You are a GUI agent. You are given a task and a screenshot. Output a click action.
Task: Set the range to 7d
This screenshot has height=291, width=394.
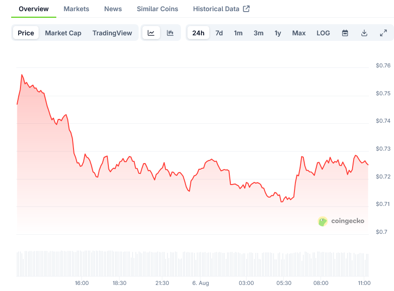click(219, 33)
